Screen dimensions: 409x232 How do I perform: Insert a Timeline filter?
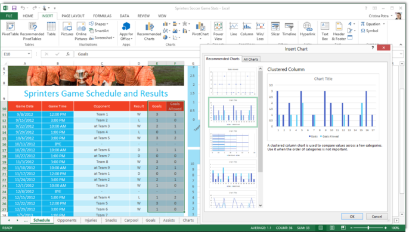click(289, 29)
